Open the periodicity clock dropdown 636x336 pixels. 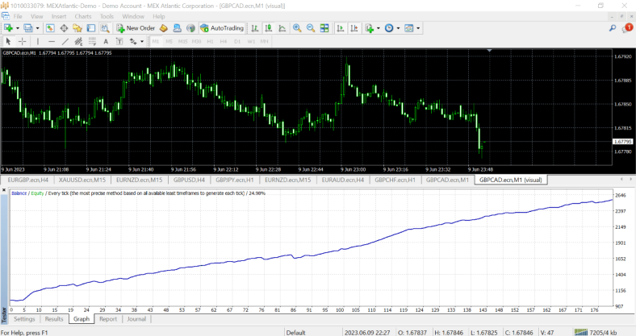coord(399,28)
